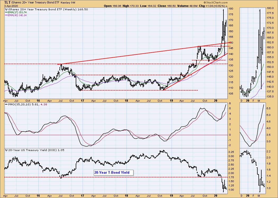Click the 'F' month label under zoom yield panel
The image size is (278, 198).
coord(253,196)
